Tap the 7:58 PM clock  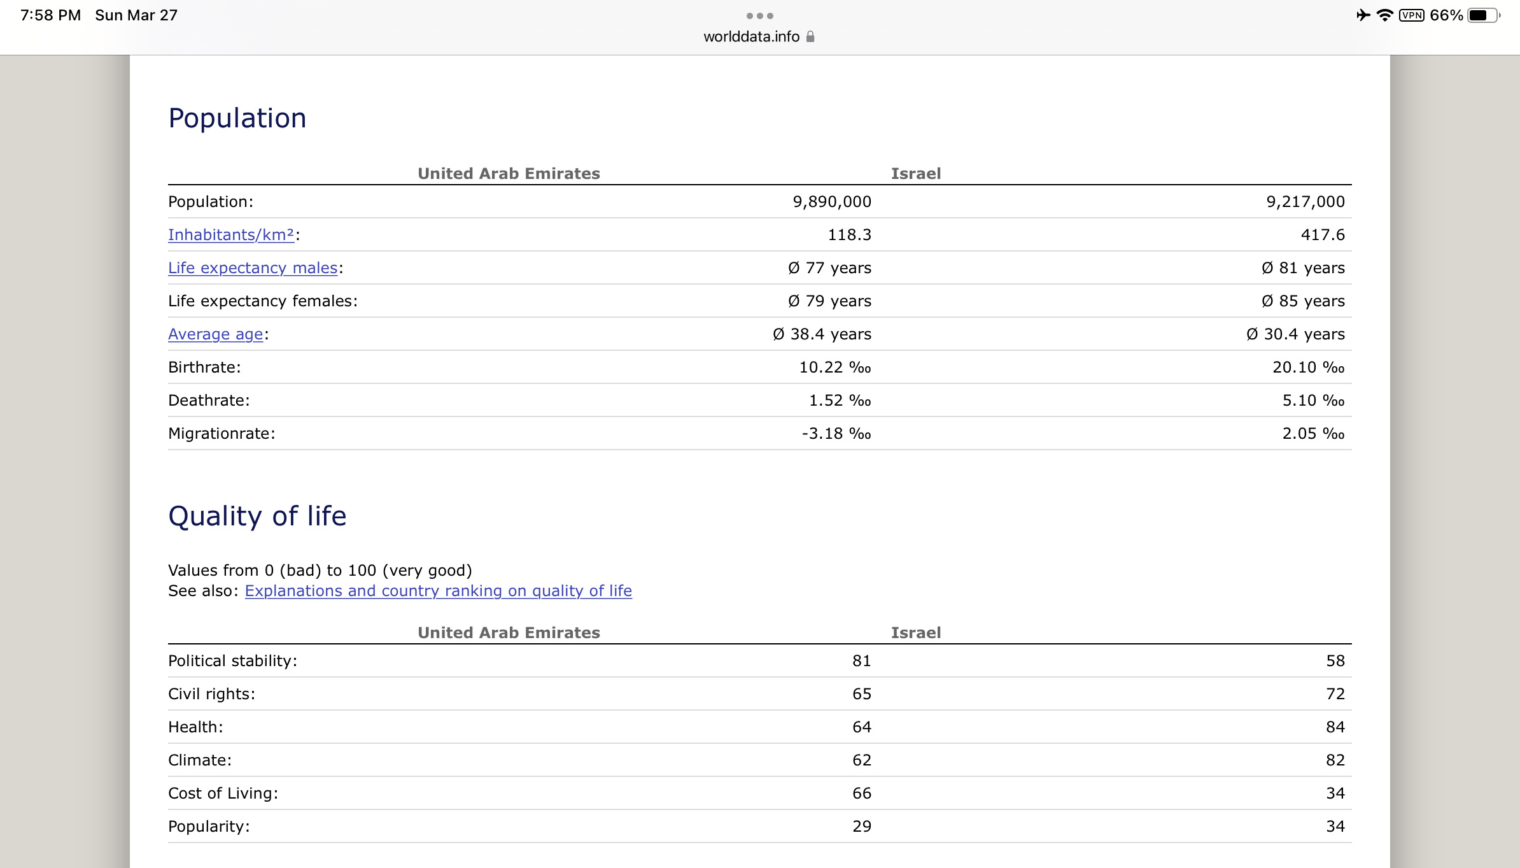[50, 15]
